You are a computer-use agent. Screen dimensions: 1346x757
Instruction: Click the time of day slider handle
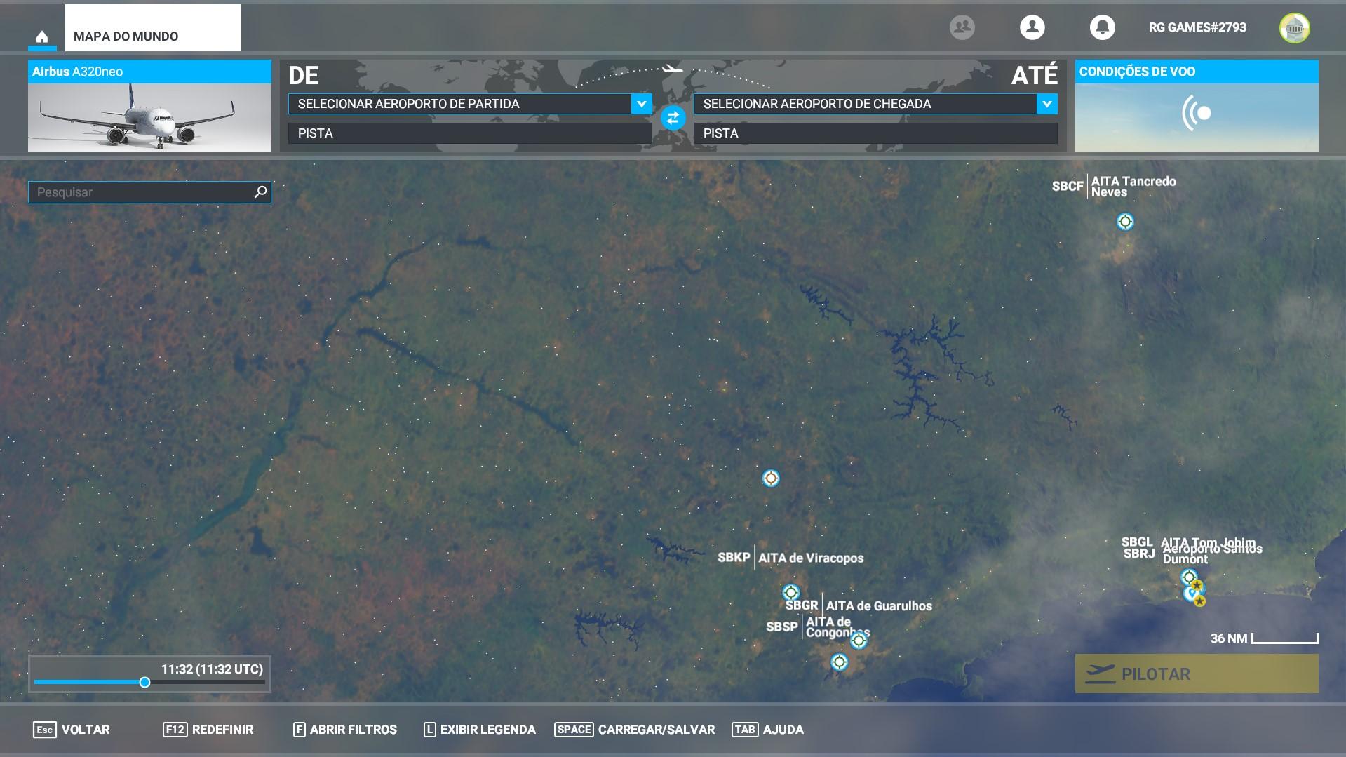point(144,682)
